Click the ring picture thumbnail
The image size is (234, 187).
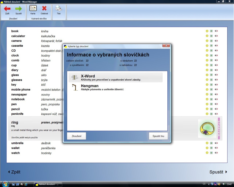pos(207,129)
